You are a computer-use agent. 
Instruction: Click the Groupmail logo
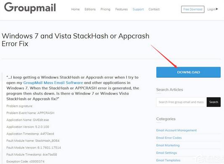click(x=30, y=8)
